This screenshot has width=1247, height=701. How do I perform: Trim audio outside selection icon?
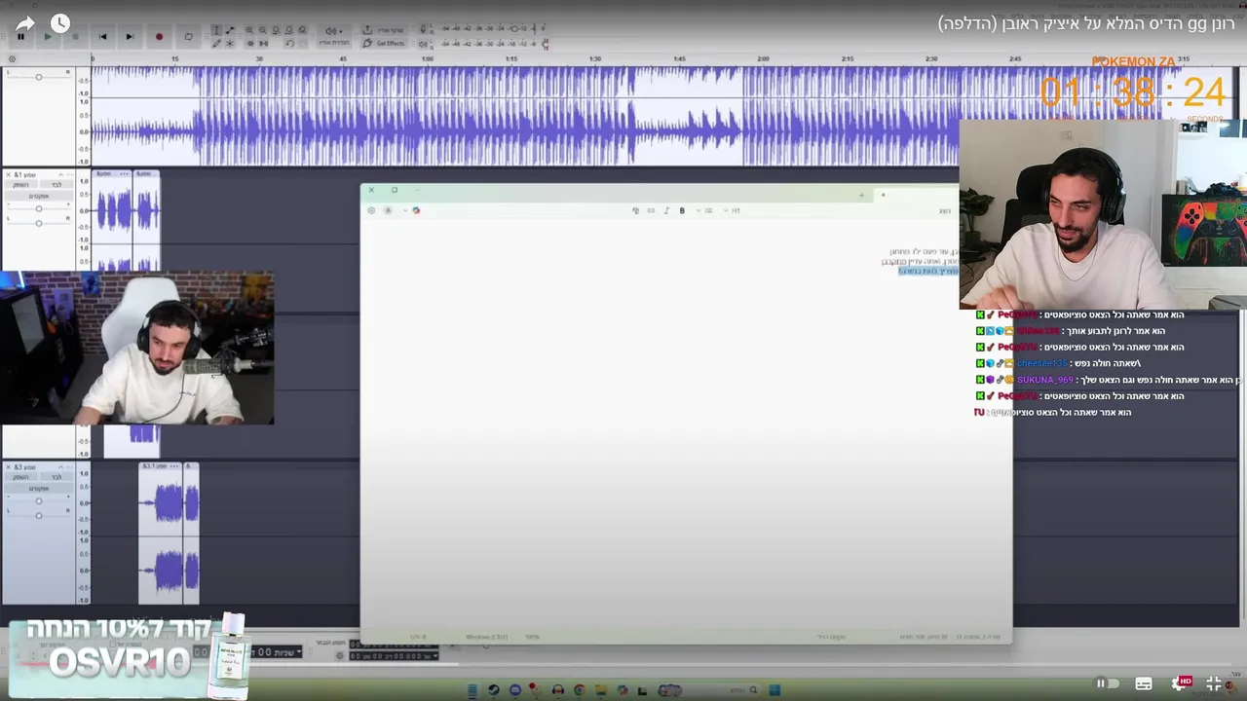[x=250, y=43]
